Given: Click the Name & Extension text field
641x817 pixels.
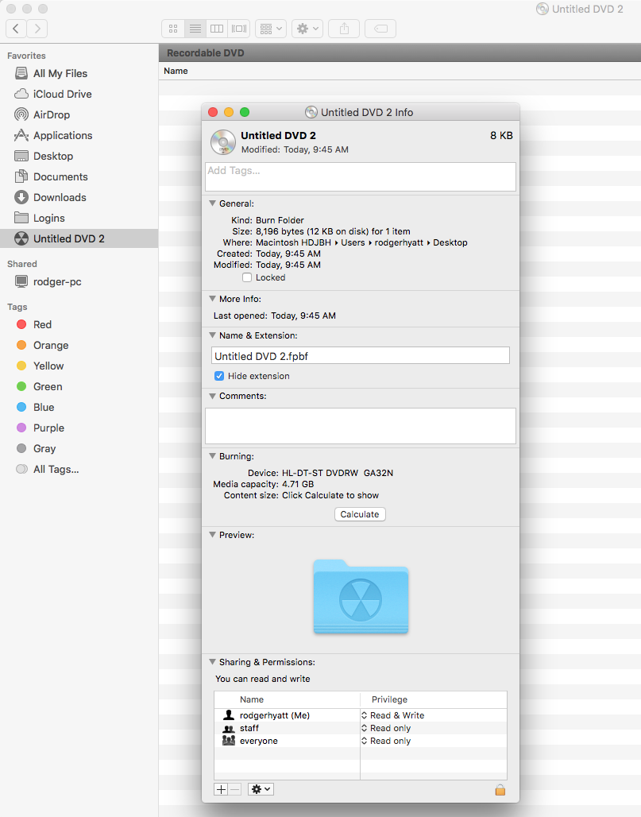Looking at the screenshot, I should [361, 356].
